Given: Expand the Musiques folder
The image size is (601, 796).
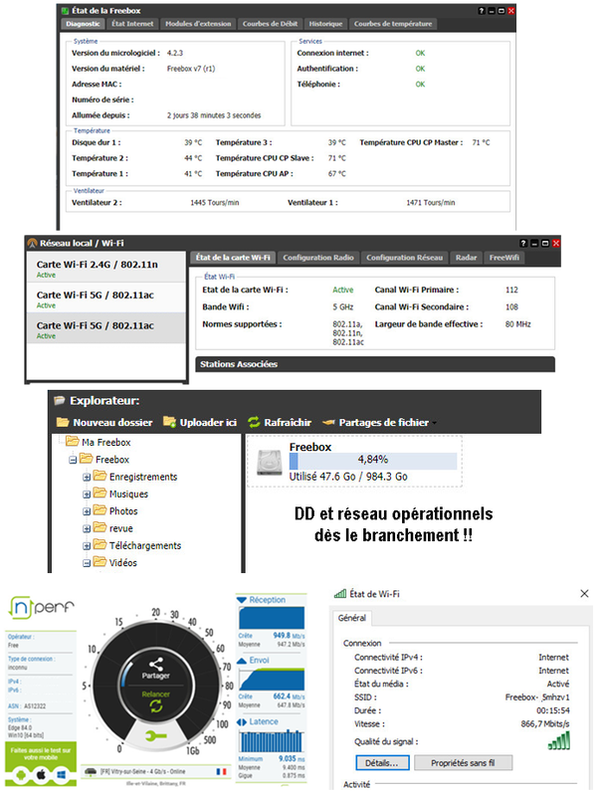Looking at the screenshot, I should click(87, 495).
